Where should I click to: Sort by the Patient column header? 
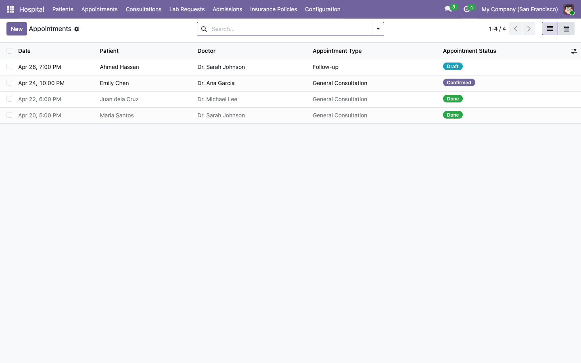(x=109, y=51)
